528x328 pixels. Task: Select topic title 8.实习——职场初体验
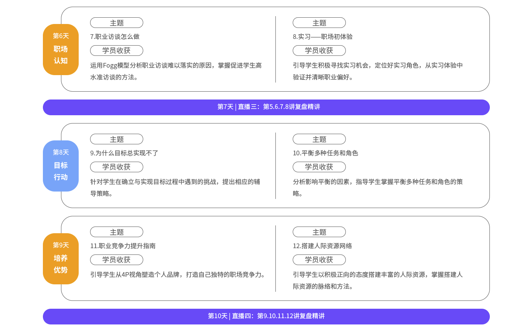click(x=323, y=37)
